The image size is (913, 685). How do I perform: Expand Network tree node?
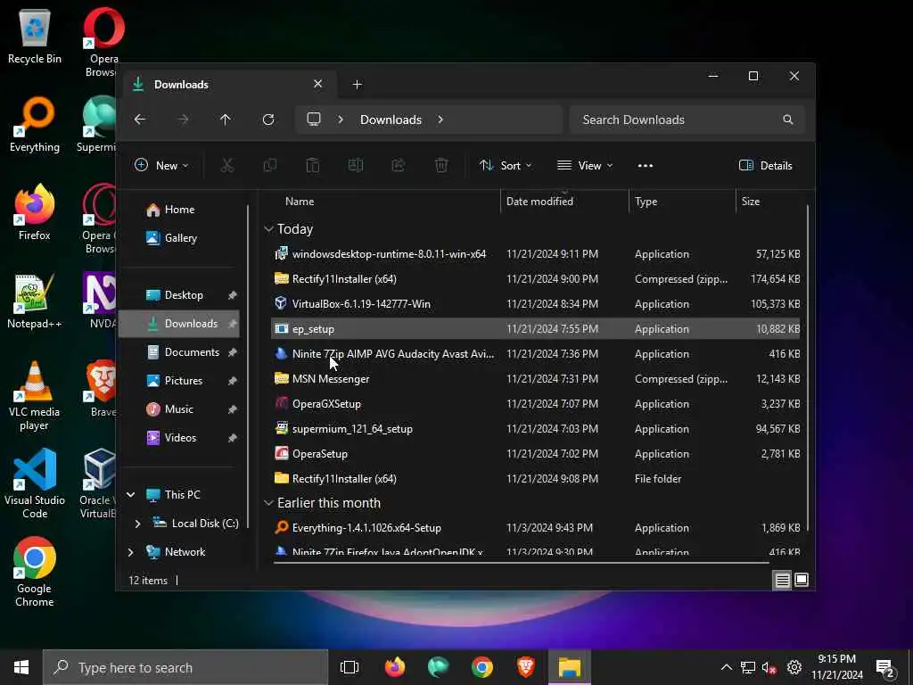click(x=131, y=552)
